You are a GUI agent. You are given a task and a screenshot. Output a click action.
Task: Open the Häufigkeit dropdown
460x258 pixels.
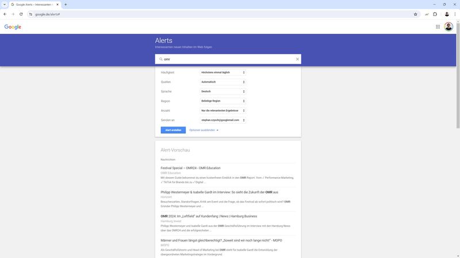coord(223,72)
